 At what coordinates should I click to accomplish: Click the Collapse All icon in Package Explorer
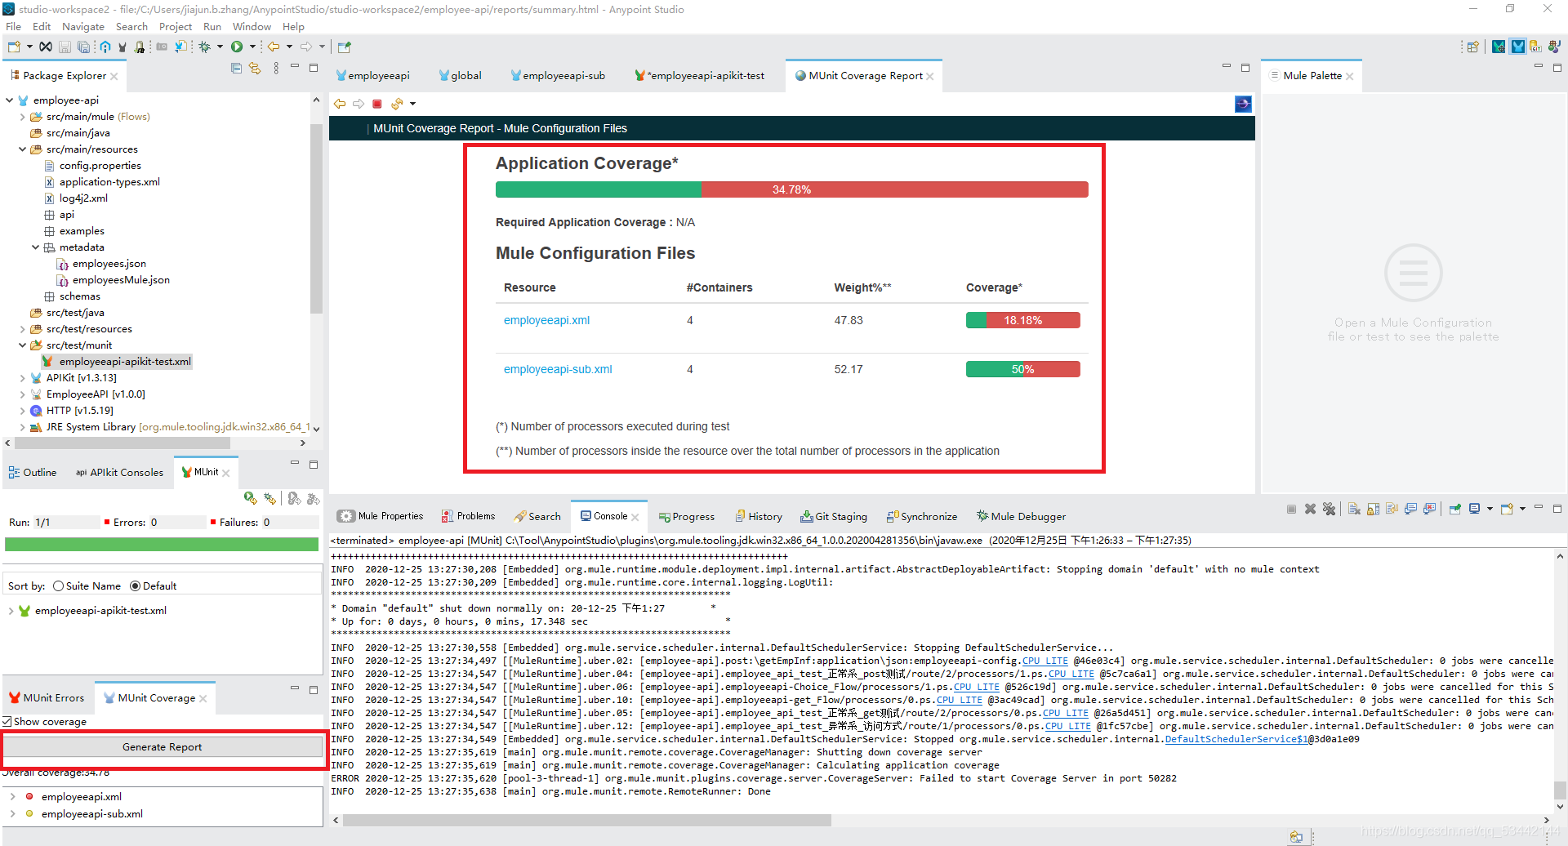(x=237, y=68)
